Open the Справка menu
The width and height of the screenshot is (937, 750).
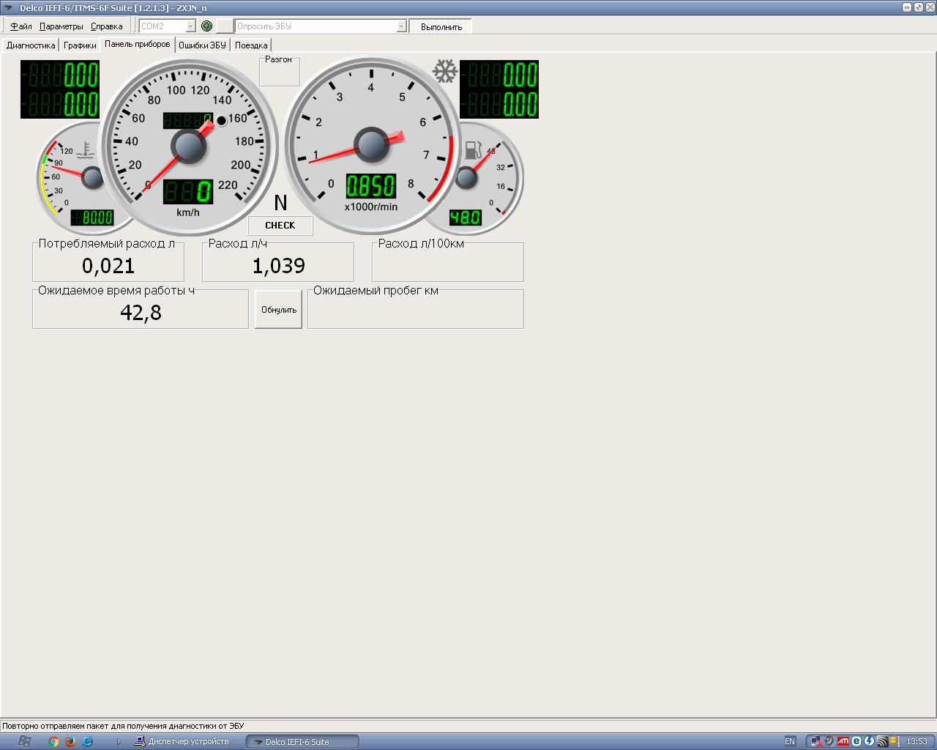(x=106, y=26)
